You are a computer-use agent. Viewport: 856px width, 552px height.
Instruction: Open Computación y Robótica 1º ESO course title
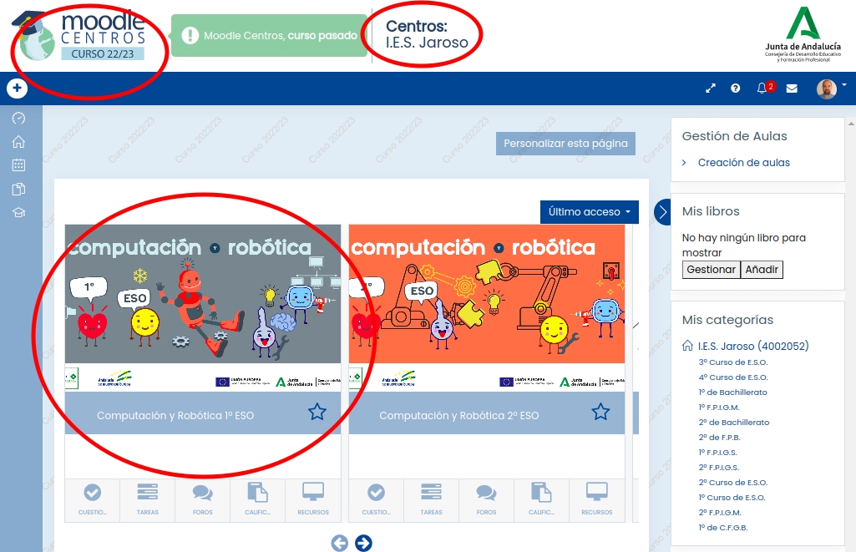175,416
